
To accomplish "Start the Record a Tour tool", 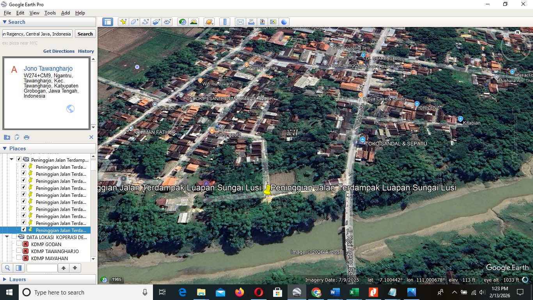I will (x=168, y=22).
